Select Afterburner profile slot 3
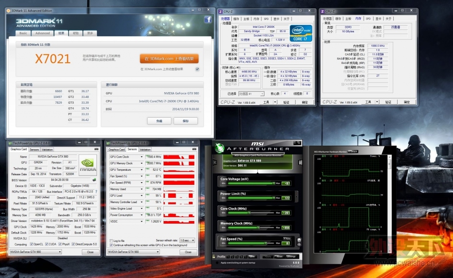The height and width of the screenshot is (278, 453). click(237, 256)
